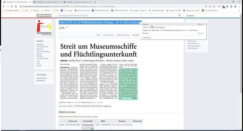
Task: Click the search magnifier in the wiki search bar
Action: (x=180, y=15)
